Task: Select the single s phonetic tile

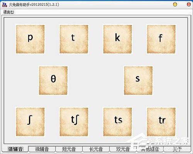Action: [x=138, y=81]
